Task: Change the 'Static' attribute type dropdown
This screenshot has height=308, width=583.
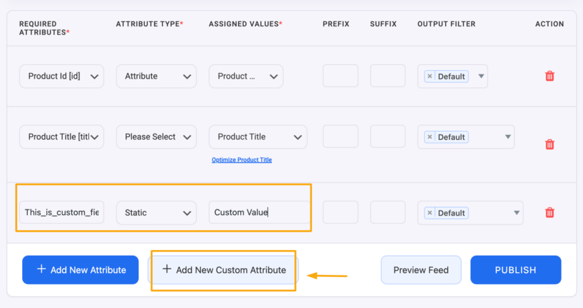Action: click(156, 213)
